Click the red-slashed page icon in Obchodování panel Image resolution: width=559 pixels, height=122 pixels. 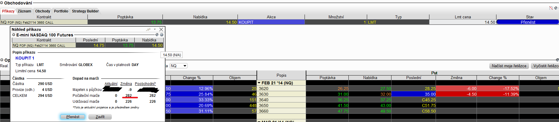point(551,8)
